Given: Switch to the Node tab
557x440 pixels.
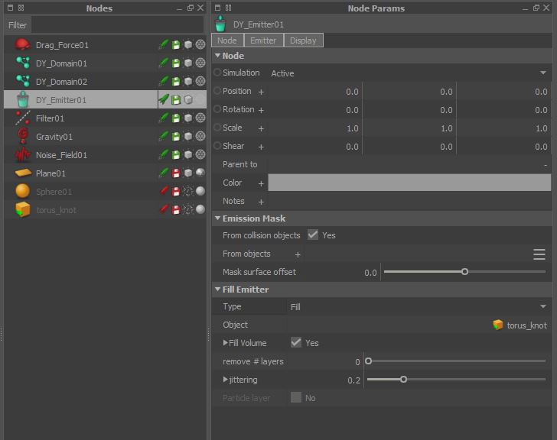Looking at the screenshot, I should (227, 40).
